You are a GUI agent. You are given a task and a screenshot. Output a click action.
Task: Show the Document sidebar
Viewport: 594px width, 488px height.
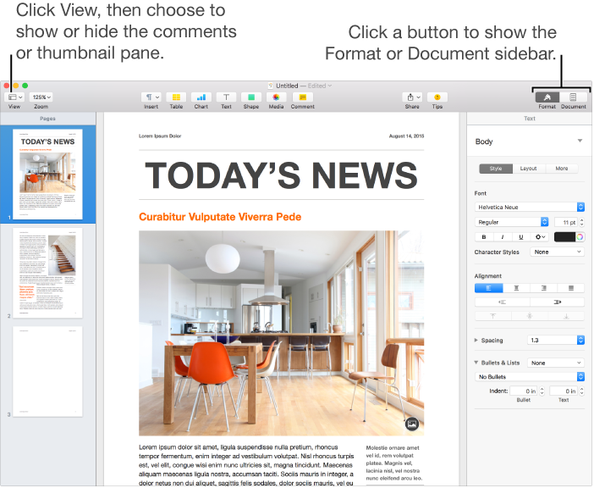(x=573, y=97)
